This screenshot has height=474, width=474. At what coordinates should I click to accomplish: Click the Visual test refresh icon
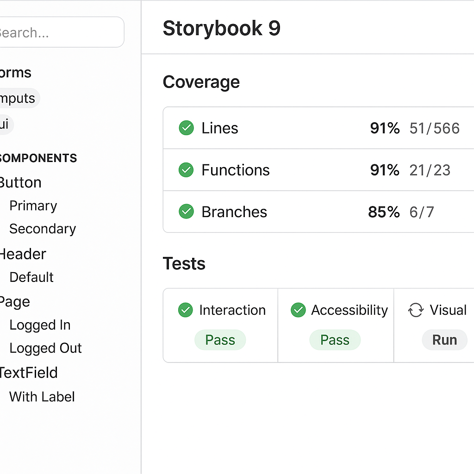coord(416,310)
